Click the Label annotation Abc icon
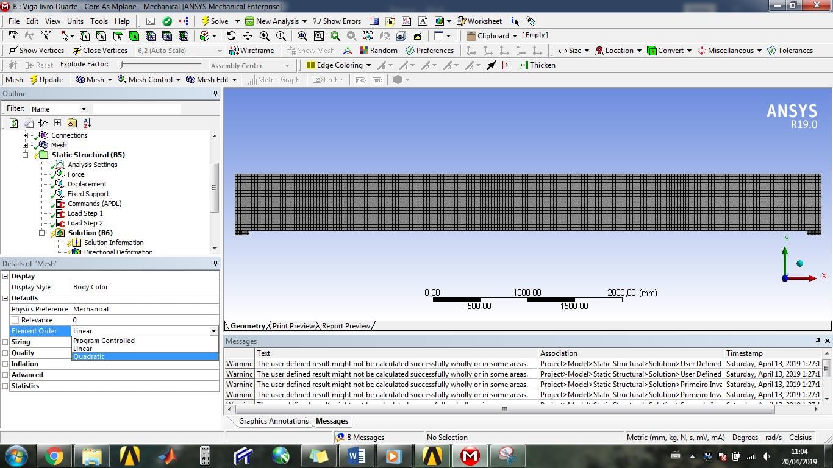Viewport: 833px width, 468px height. pos(390,21)
